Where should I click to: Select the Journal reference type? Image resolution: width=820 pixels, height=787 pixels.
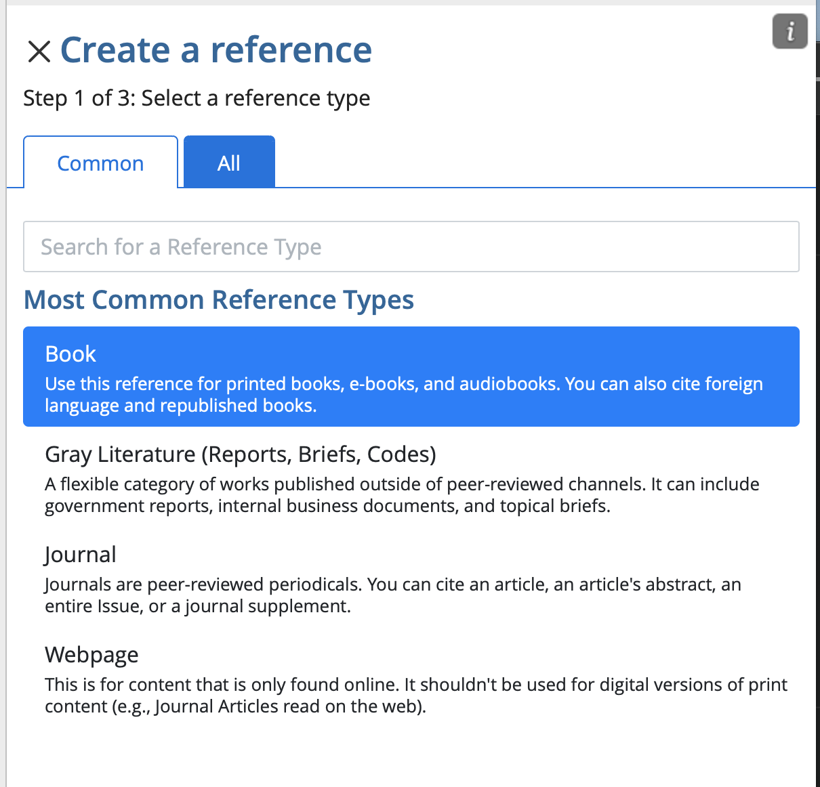[x=81, y=554]
